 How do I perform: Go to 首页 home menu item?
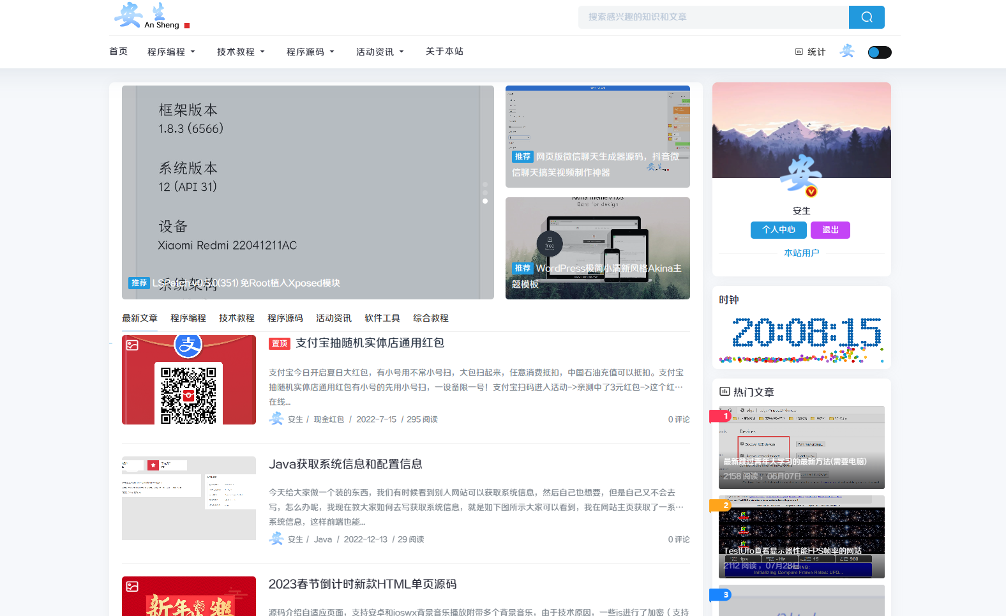click(118, 51)
